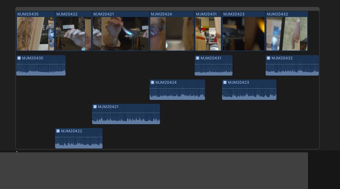Screen dimensions: 340x189
Task: Click the MJM20421 video clip title label
Action: point(104,14)
